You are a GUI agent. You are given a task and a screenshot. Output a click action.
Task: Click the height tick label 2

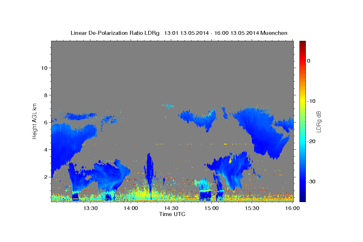(46, 177)
